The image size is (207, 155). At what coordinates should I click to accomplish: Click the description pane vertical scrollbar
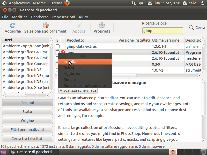[x=203, y=111]
